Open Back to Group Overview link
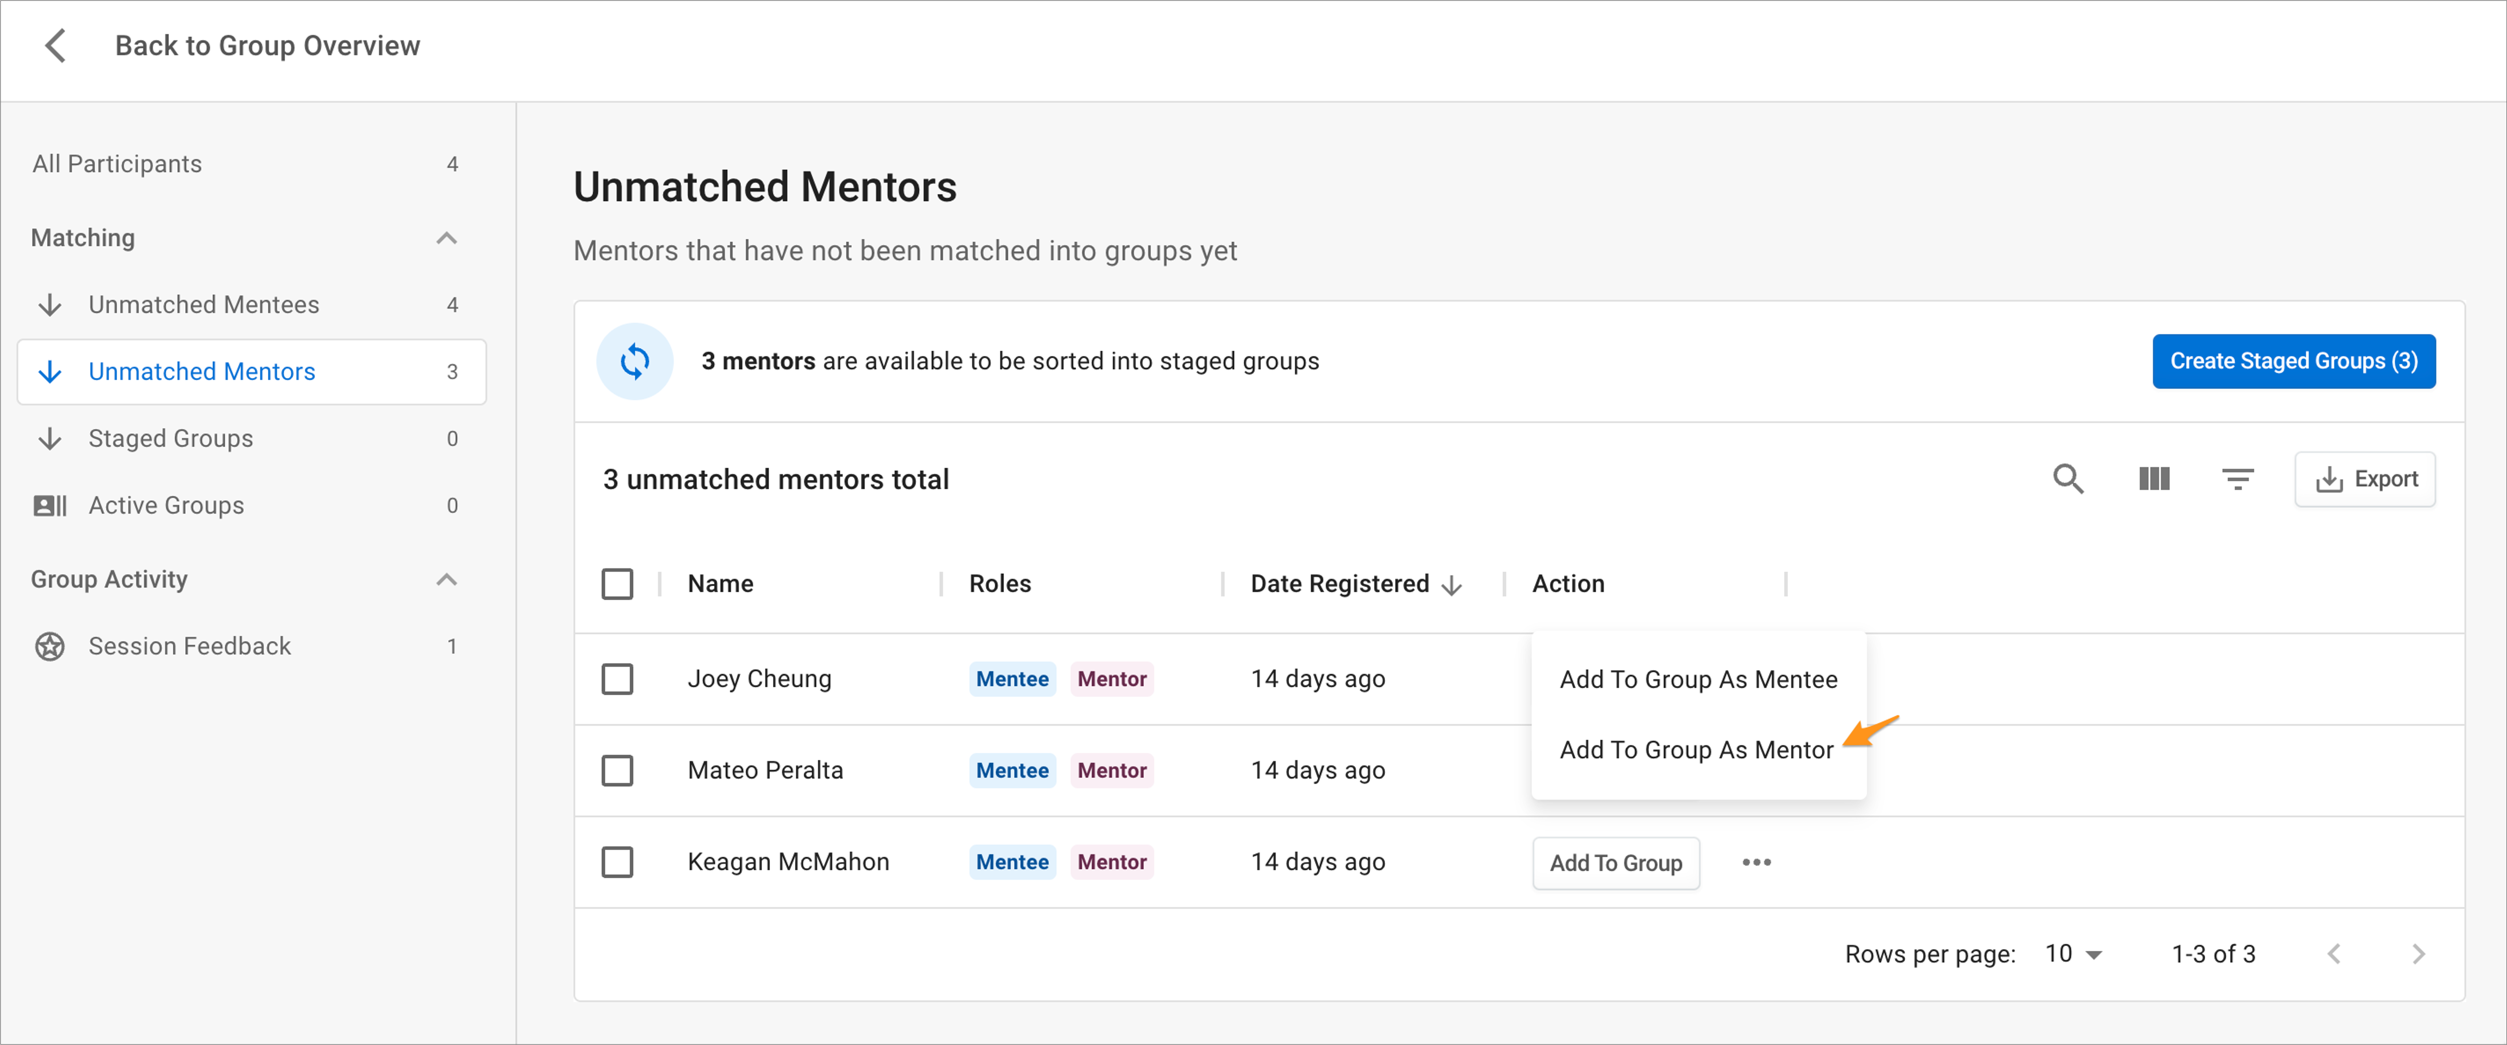This screenshot has height=1045, width=2507. click(x=268, y=46)
